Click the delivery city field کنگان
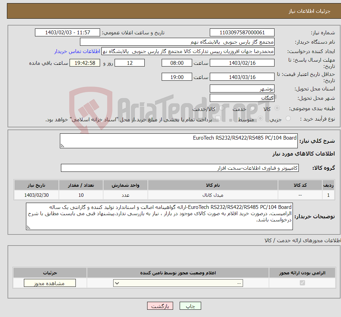This screenshot has width=341, height=317. coord(242,98)
